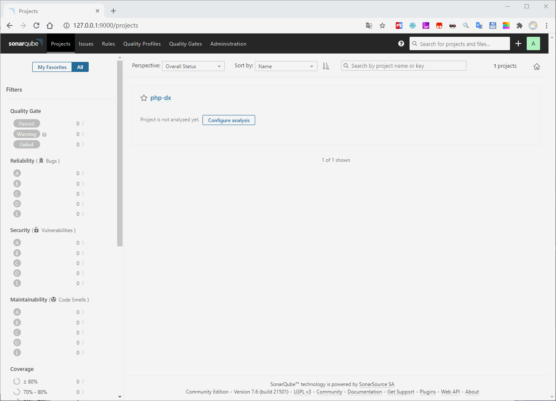The image size is (556, 401).
Task: Open the Issues nav tab
Action: [x=86, y=43]
